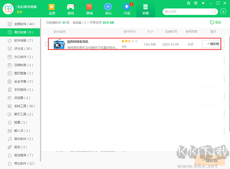Sort by 软件评分 column header
This screenshot has height=169, width=230.
130,32
